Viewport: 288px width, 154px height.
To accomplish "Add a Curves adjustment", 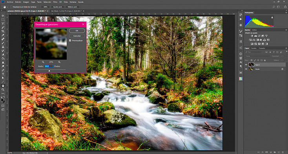I will [x=259, y=36].
